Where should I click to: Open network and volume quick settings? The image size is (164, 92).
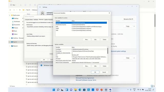tap(140, 90)
